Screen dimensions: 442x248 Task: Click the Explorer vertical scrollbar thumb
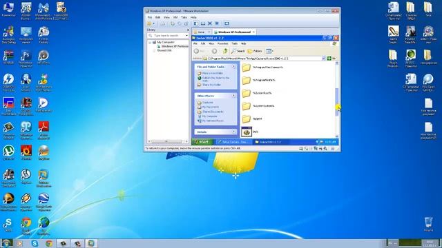[337, 102]
